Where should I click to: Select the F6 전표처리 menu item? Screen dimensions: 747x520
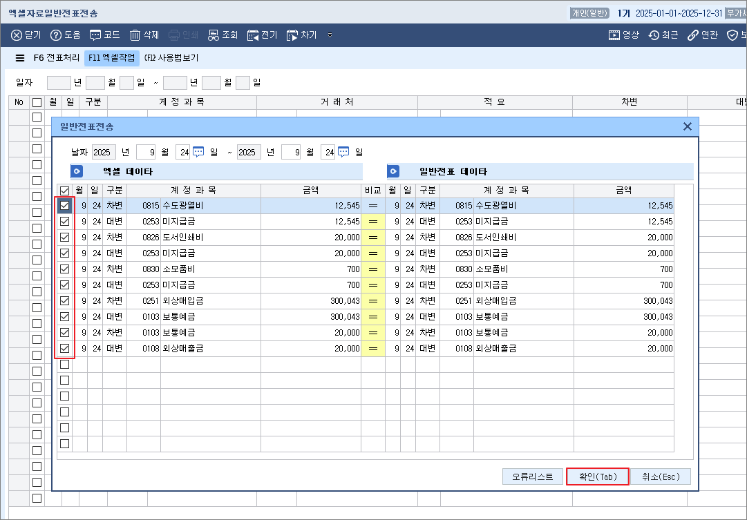[56, 58]
